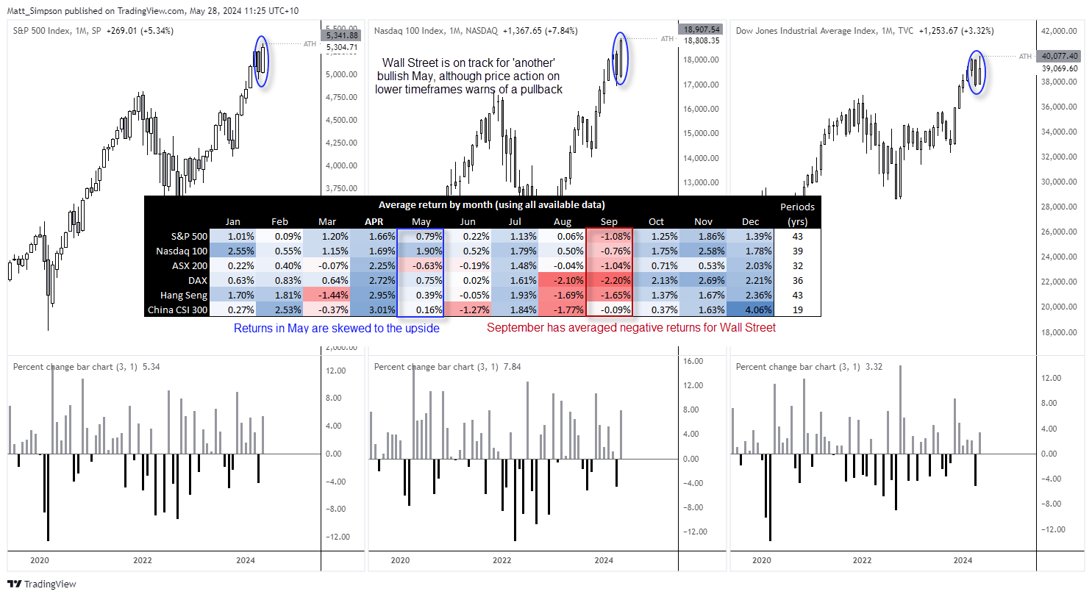Click the -2.10% DAX August cell
The height and width of the screenshot is (597, 1092).
(x=562, y=280)
